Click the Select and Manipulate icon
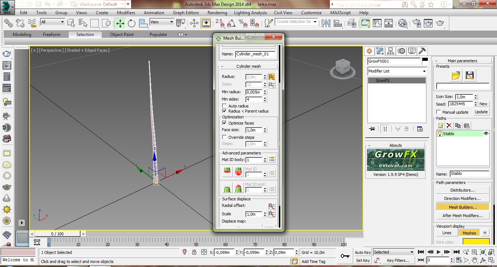Image resolution: width=497 pixels, height=267 pixels. click(x=194, y=23)
